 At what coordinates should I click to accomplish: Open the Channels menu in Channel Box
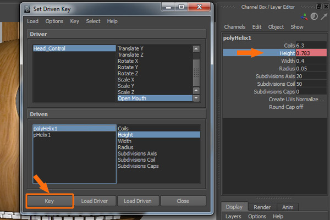click(x=235, y=27)
